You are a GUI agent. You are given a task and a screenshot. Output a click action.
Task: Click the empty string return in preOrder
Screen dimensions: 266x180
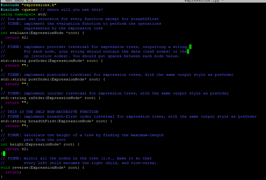(16, 65)
